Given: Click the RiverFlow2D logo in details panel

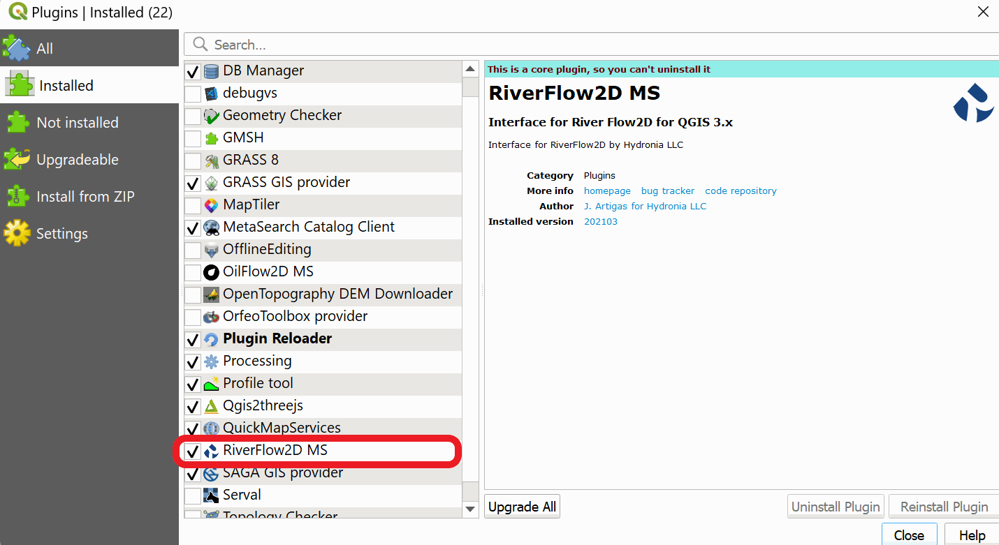Looking at the screenshot, I should (x=973, y=103).
